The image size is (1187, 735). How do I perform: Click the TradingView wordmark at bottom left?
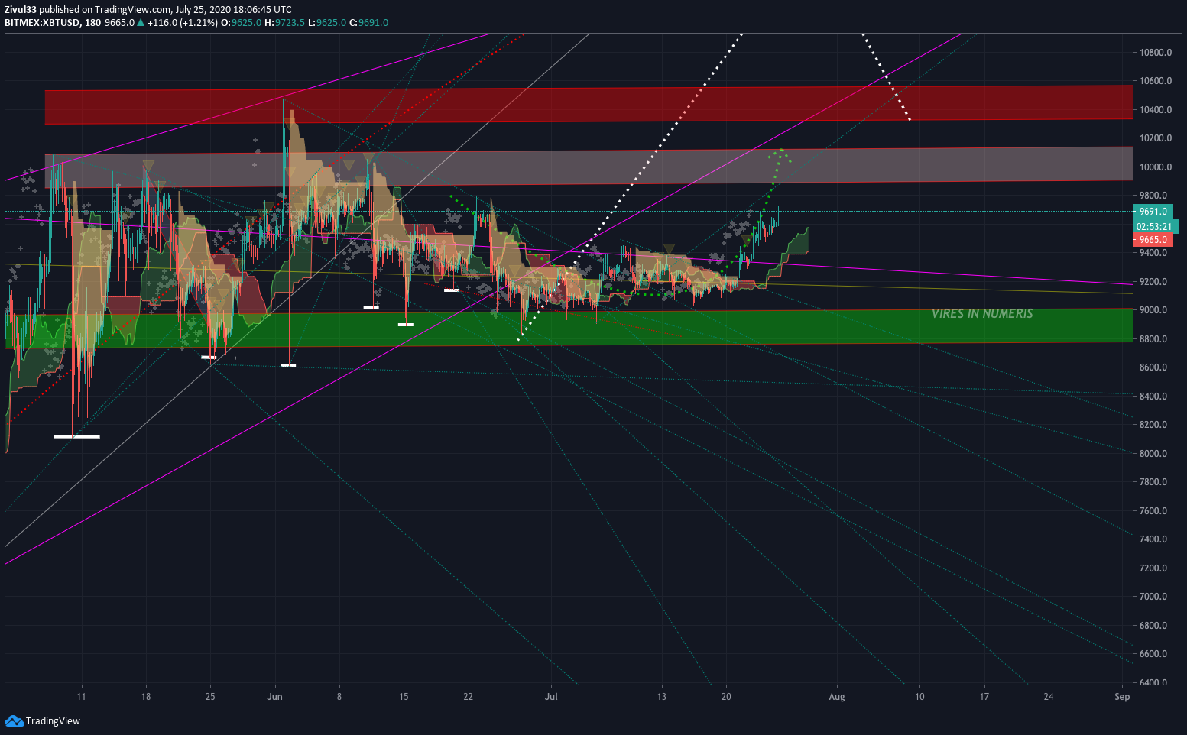click(x=53, y=720)
